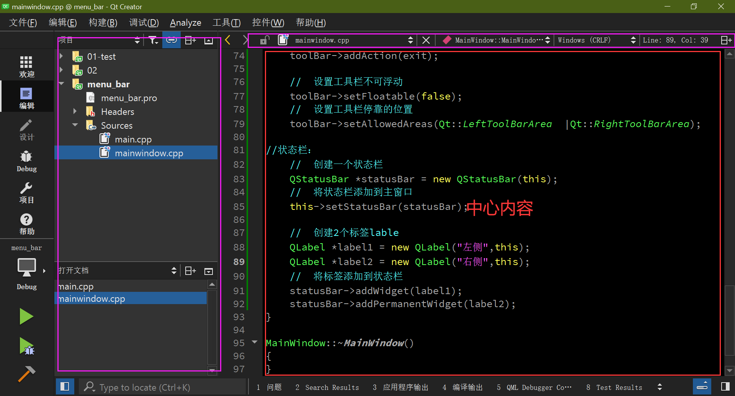
Task: Open Help (帮助) mode
Action: tap(26, 224)
